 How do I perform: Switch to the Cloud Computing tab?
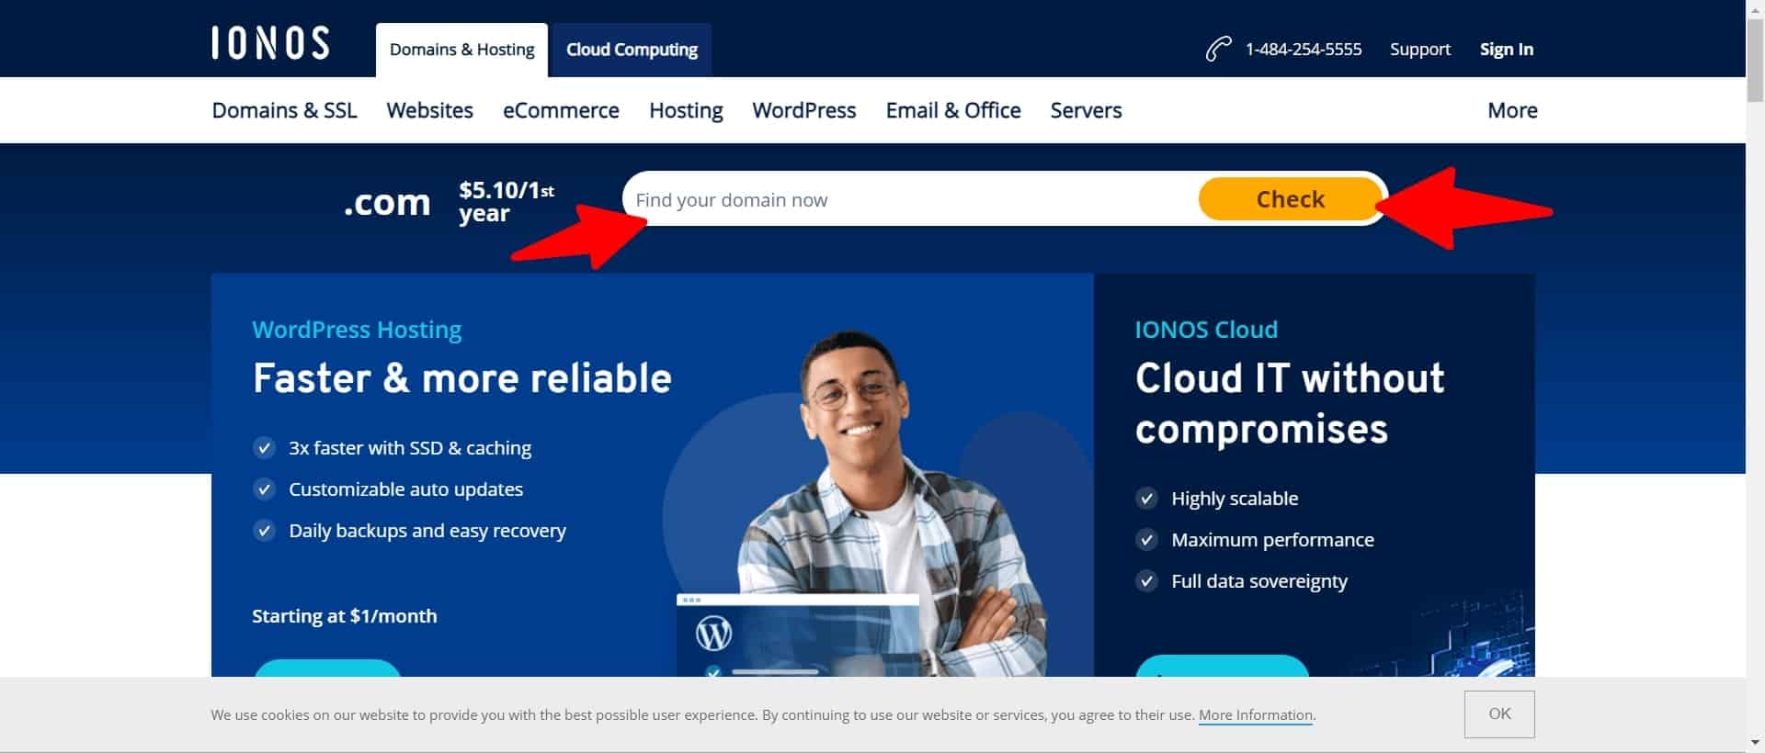pos(632,50)
